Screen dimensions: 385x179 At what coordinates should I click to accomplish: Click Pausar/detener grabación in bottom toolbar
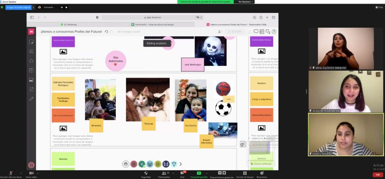(x=222, y=174)
